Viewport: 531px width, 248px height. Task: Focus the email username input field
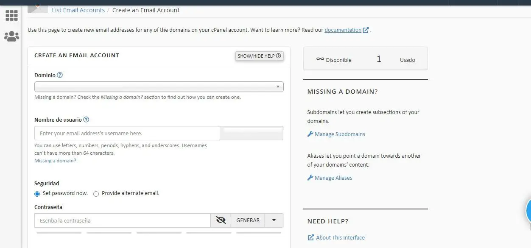point(127,133)
